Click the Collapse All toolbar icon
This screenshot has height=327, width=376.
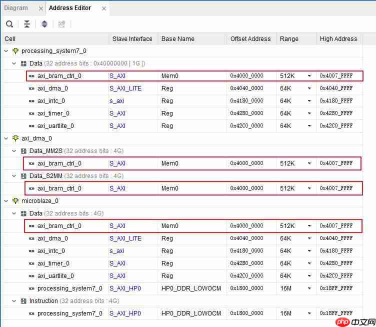[x=27, y=24]
